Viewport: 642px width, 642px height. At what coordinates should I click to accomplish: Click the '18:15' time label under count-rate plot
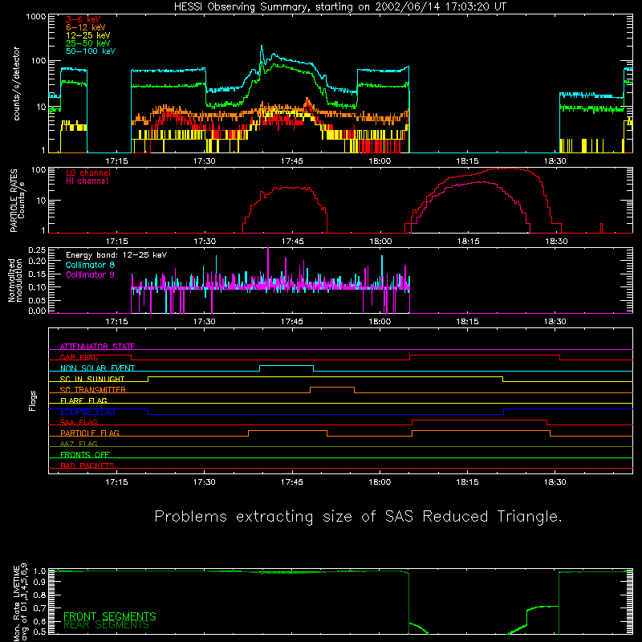[467, 161]
